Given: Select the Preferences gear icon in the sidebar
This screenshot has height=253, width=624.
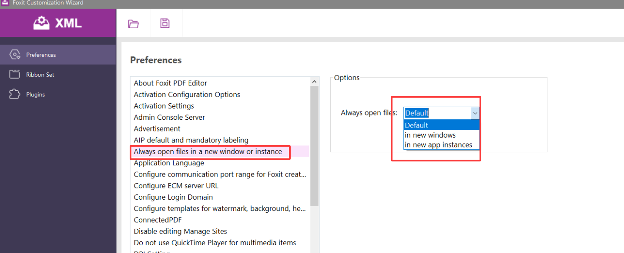Looking at the screenshot, I should click(x=14, y=55).
